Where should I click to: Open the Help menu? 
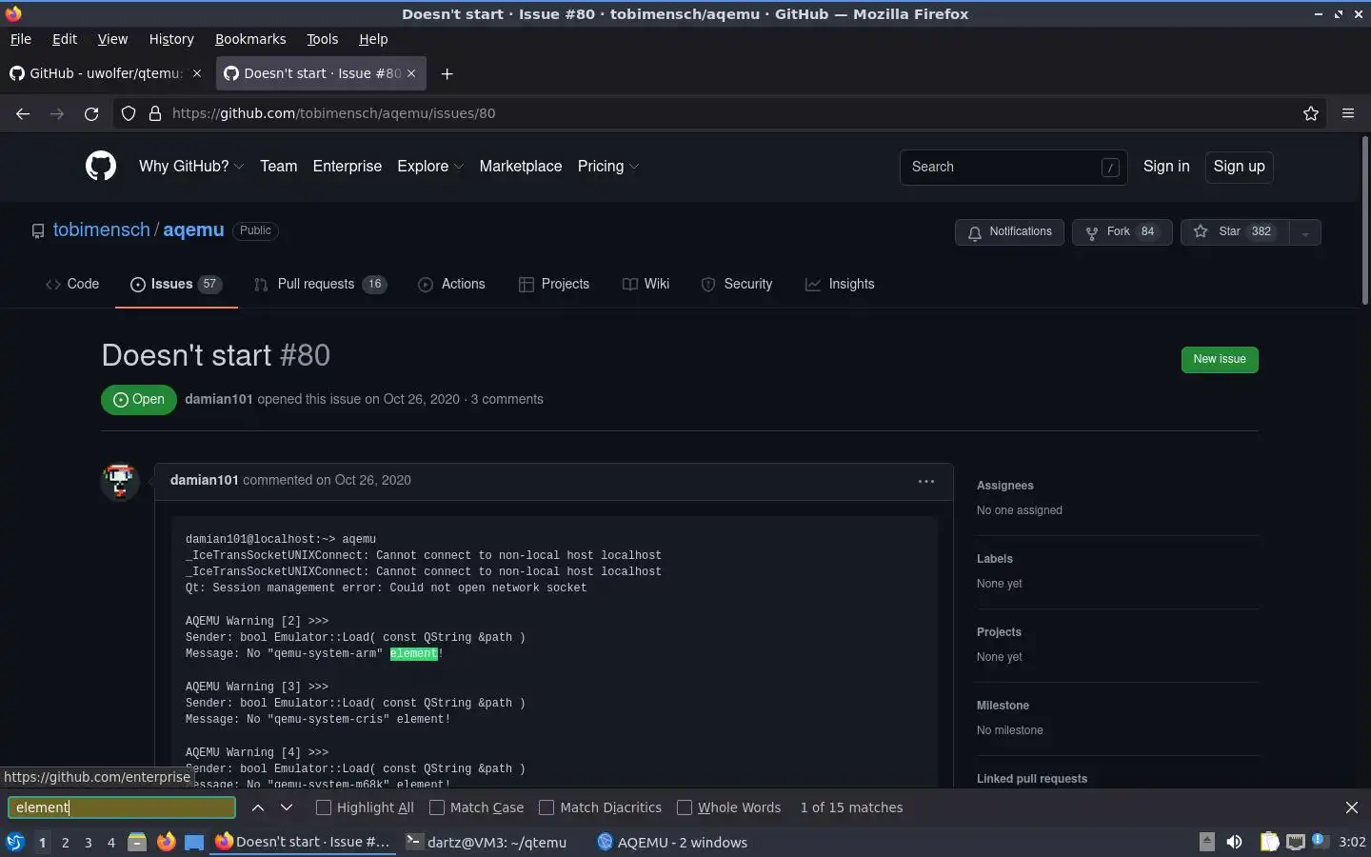pos(373,39)
